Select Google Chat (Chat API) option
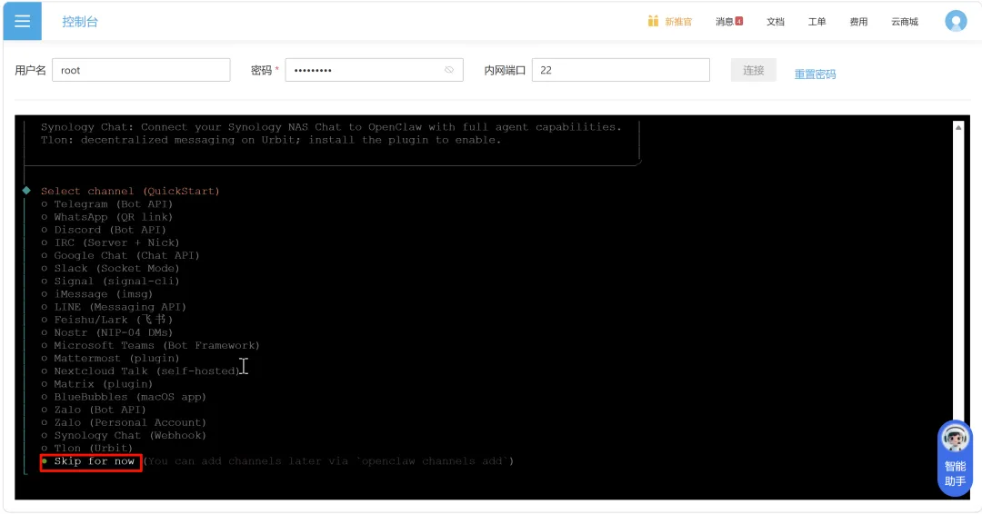This screenshot has width=982, height=514. [120, 255]
